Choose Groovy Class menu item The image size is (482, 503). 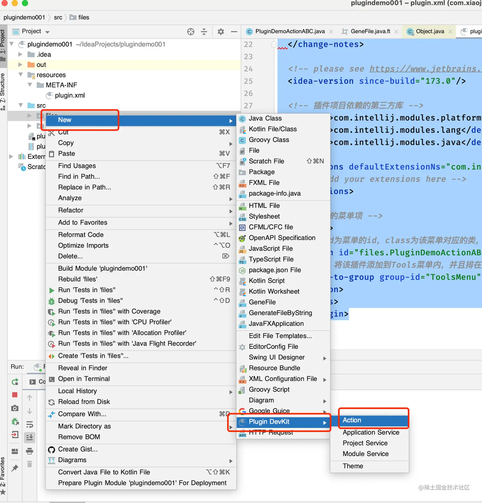tap(283, 140)
